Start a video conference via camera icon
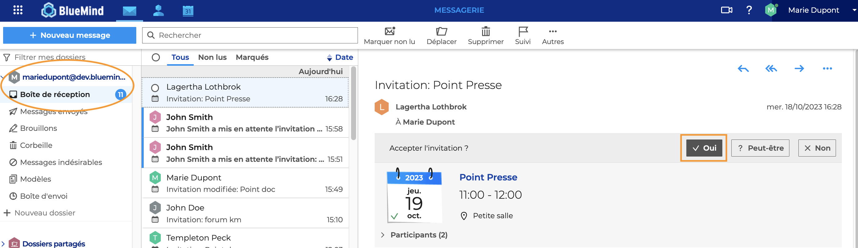The height and width of the screenshot is (248, 858). pos(726,10)
